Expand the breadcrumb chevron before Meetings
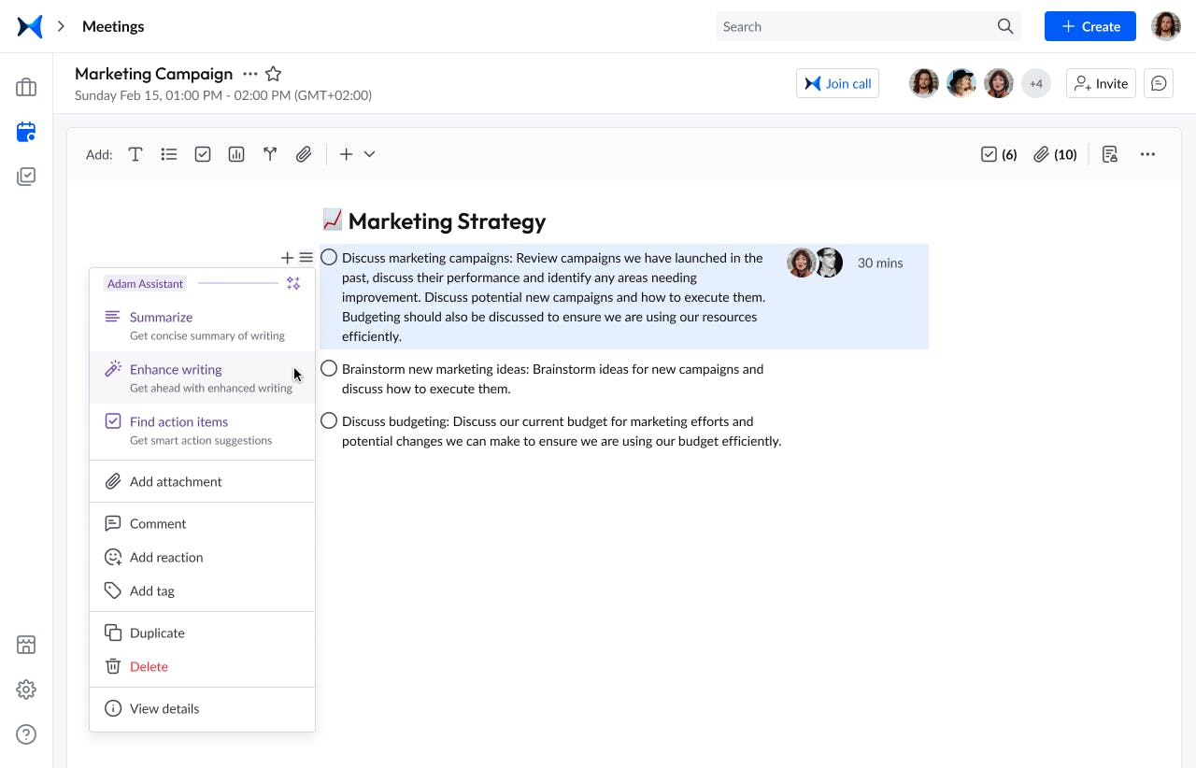 61,26
